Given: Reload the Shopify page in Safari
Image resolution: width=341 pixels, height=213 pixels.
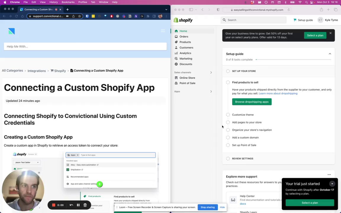Looking at the screenshot, I should coord(289,10).
